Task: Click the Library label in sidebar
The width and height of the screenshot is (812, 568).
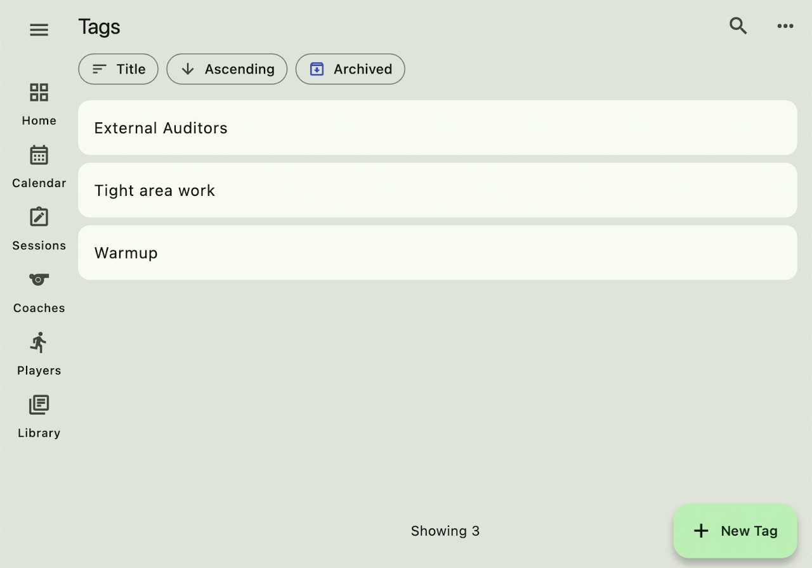Action: click(x=39, y=433)
